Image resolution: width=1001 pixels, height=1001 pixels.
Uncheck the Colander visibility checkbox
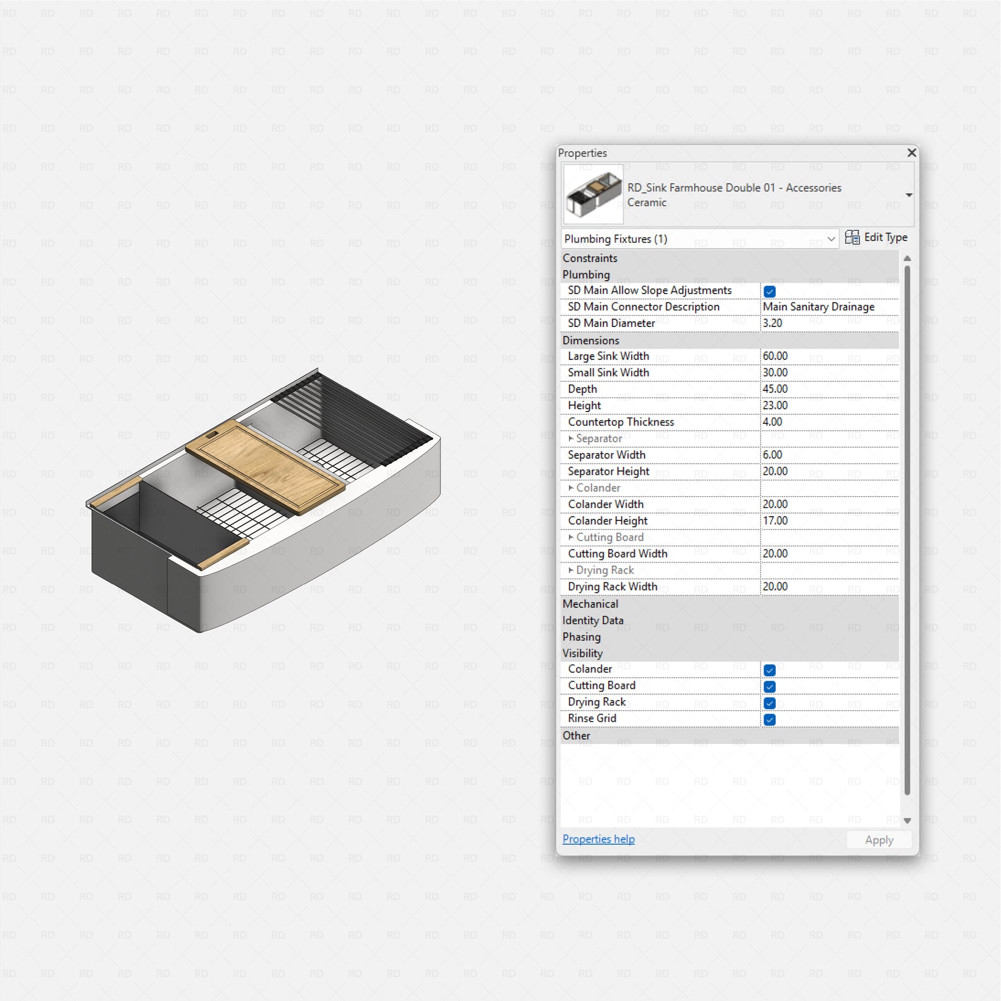(x=770, y=670)
